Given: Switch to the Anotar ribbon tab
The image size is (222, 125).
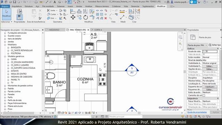Looking at the screenshot, I should tap(79, 6).
